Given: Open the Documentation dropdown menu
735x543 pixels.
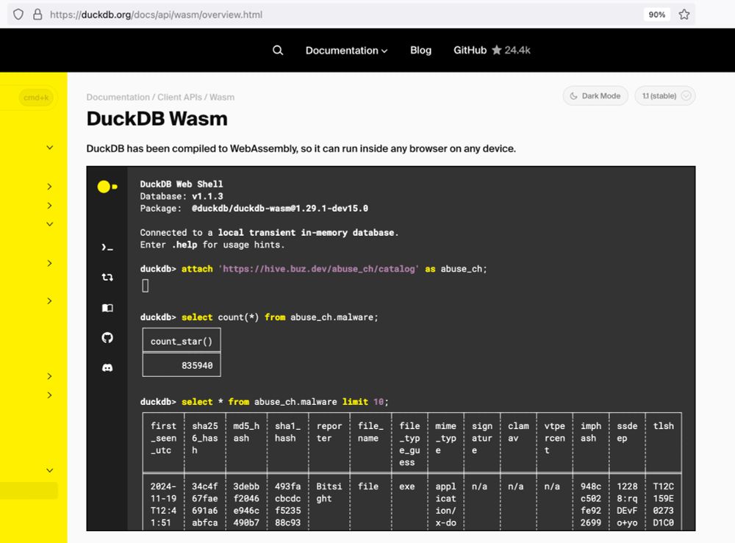Looking at the screenshot, I should coord(346,51).
